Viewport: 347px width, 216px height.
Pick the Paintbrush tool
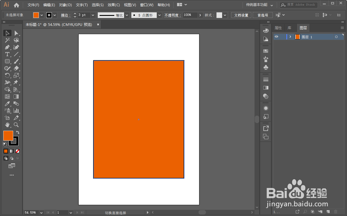[x=16, y=61]
